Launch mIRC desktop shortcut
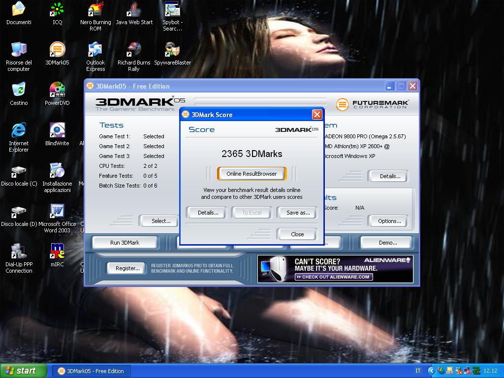This screenshot has height=378, width=504. pos(57,255)
